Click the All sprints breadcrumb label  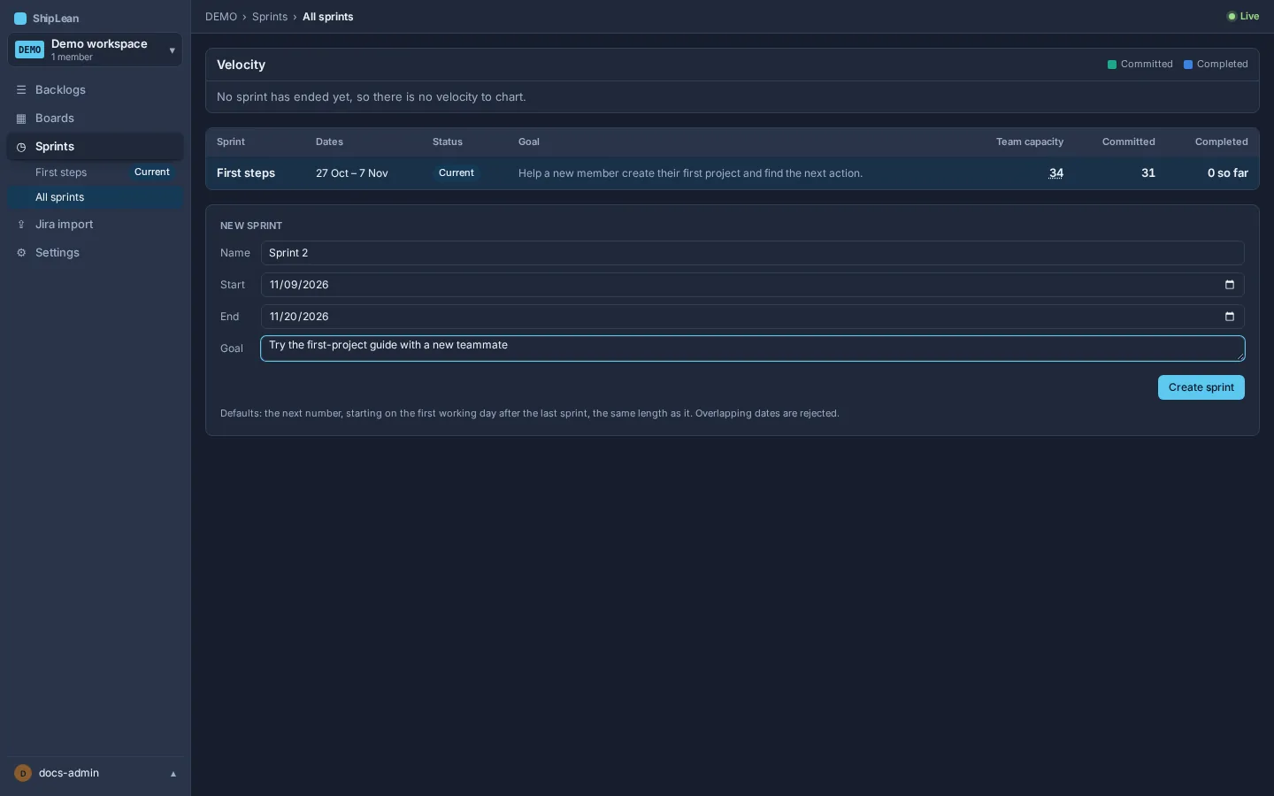(x=328, y=17)
